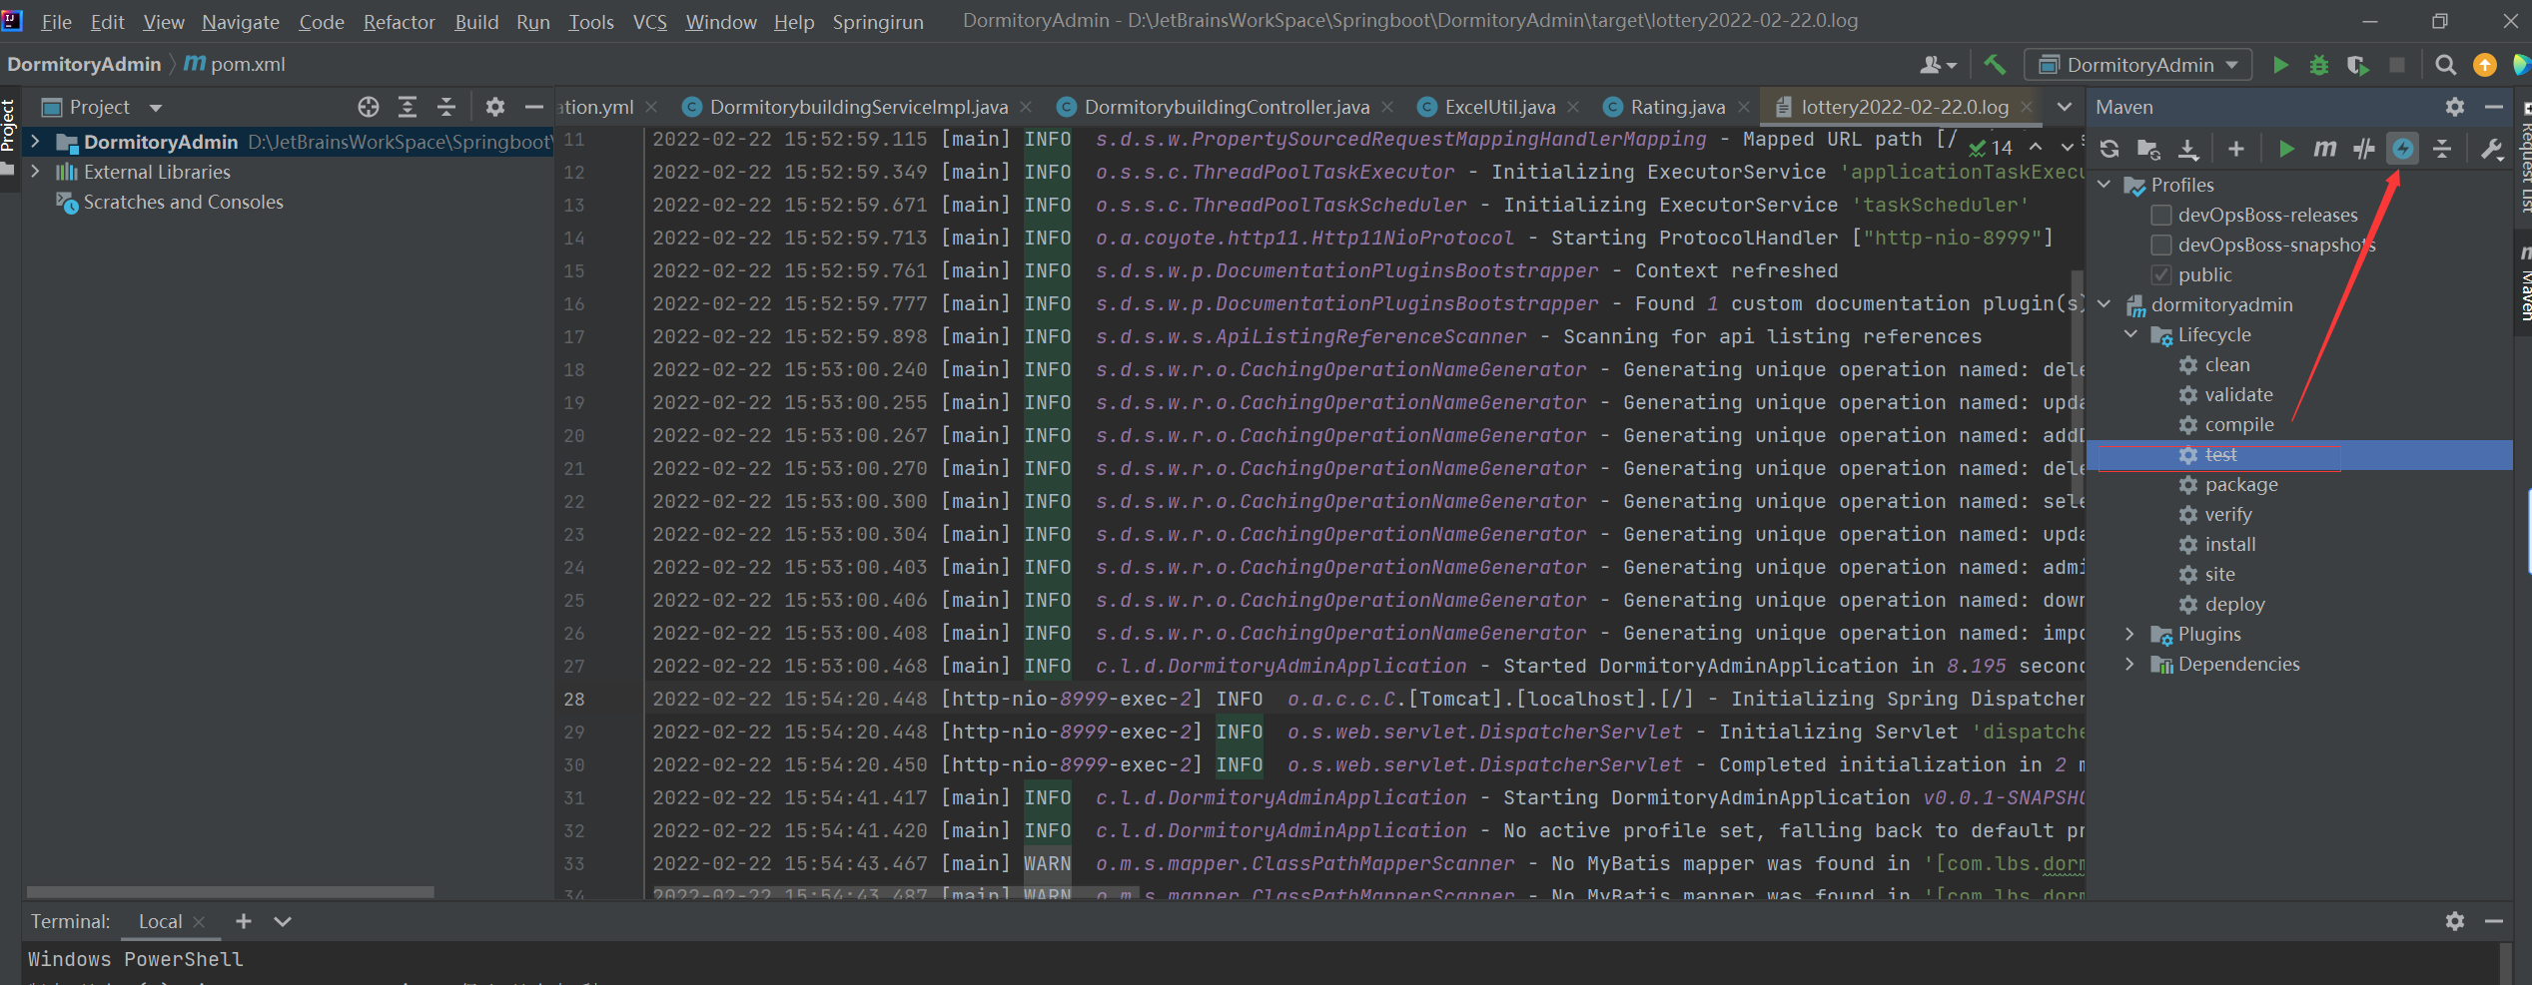Select the clean lifecycle goal

point(2226,364)
